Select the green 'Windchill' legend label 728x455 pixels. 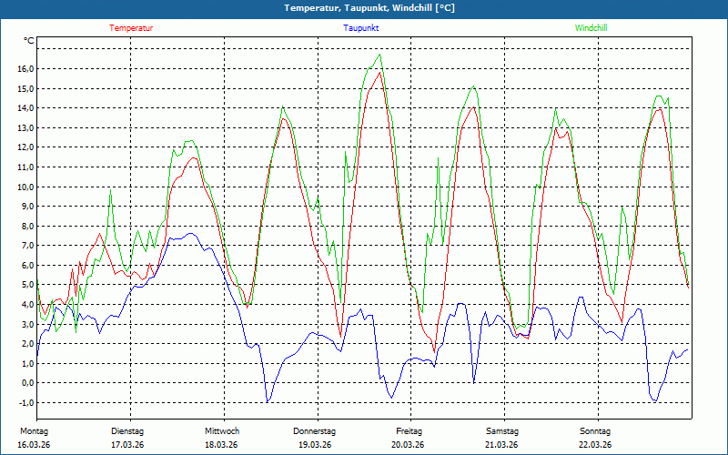point(591,28)
